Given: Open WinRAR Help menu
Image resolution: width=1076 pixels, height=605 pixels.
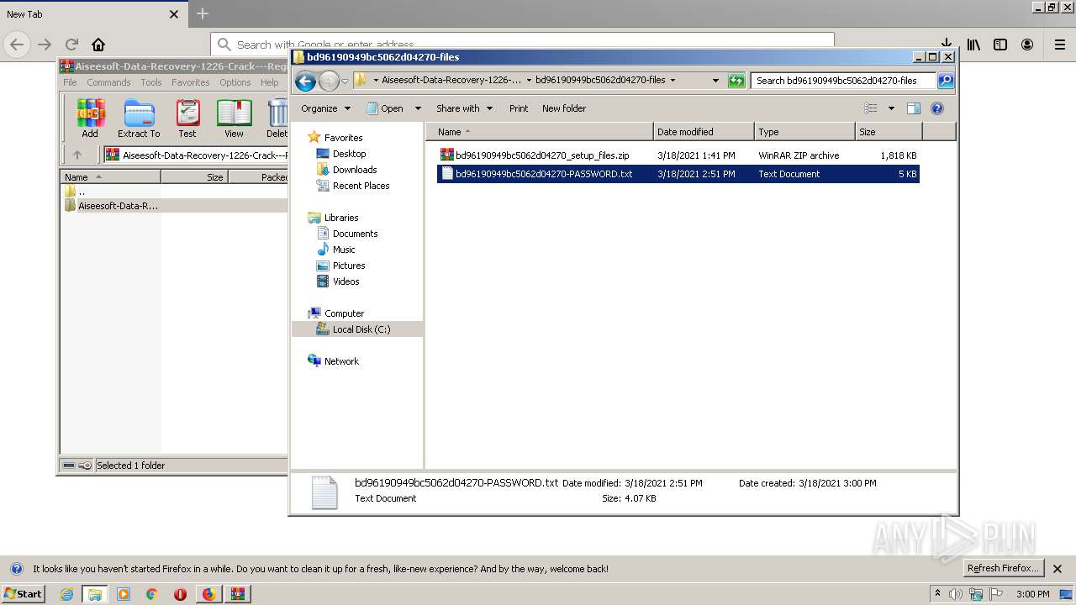Looking at the screenshot, I should tap(269, 82).
